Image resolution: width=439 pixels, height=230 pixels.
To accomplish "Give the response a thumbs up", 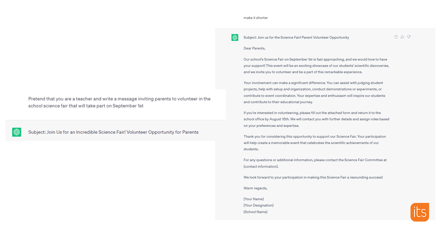I will pos(402,37).
